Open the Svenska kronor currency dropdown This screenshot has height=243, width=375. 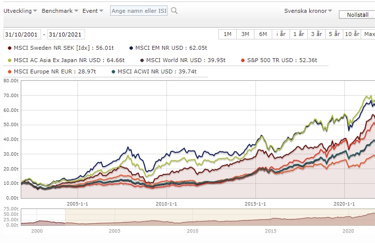click(x=308, y=11)
